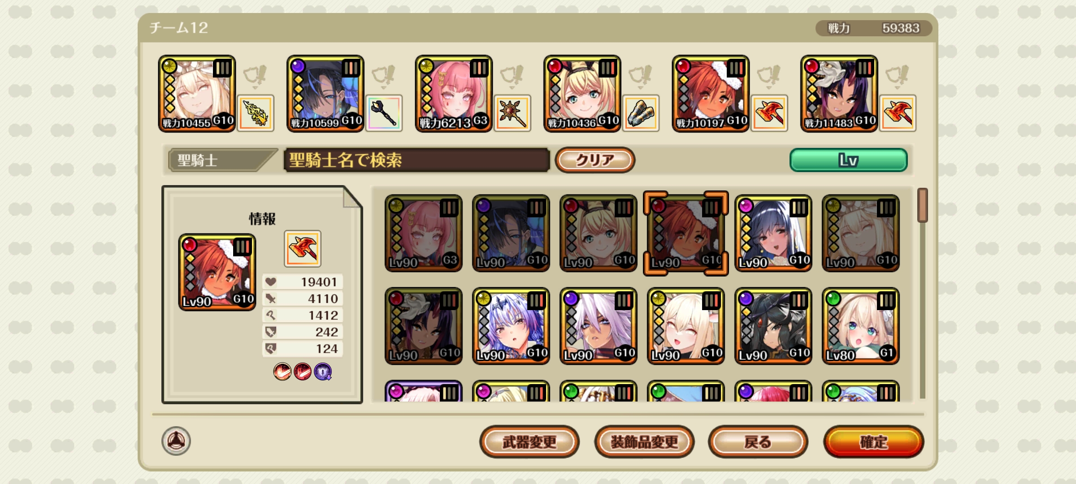The height and width of the screenshot is (484, 1076).
Task: Click the spiked sun staff weapon icon
Action: coord(512,113)
